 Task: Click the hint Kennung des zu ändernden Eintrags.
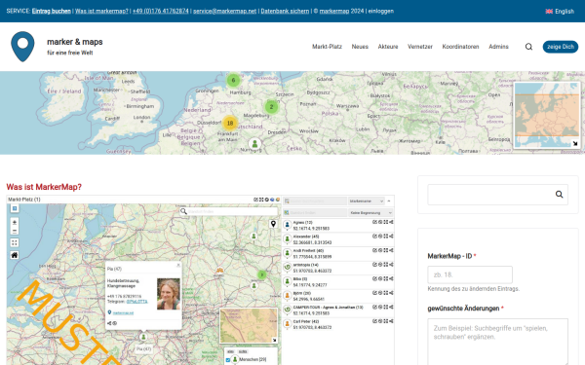tap(473, 289)
